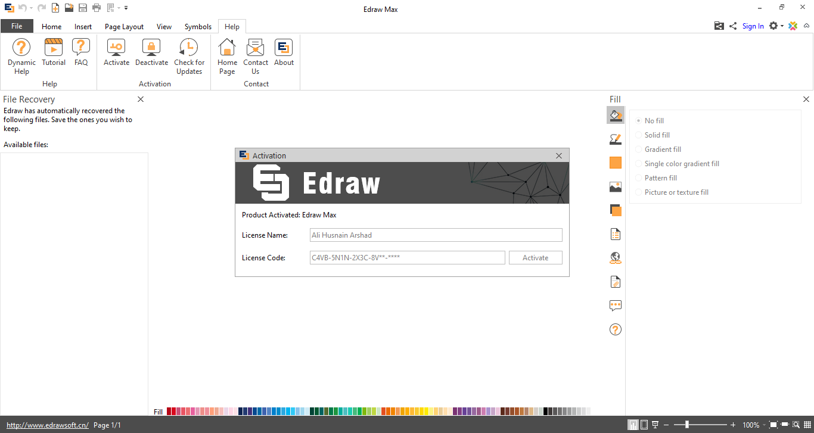Open the layers side panel icon

(616, 210)
